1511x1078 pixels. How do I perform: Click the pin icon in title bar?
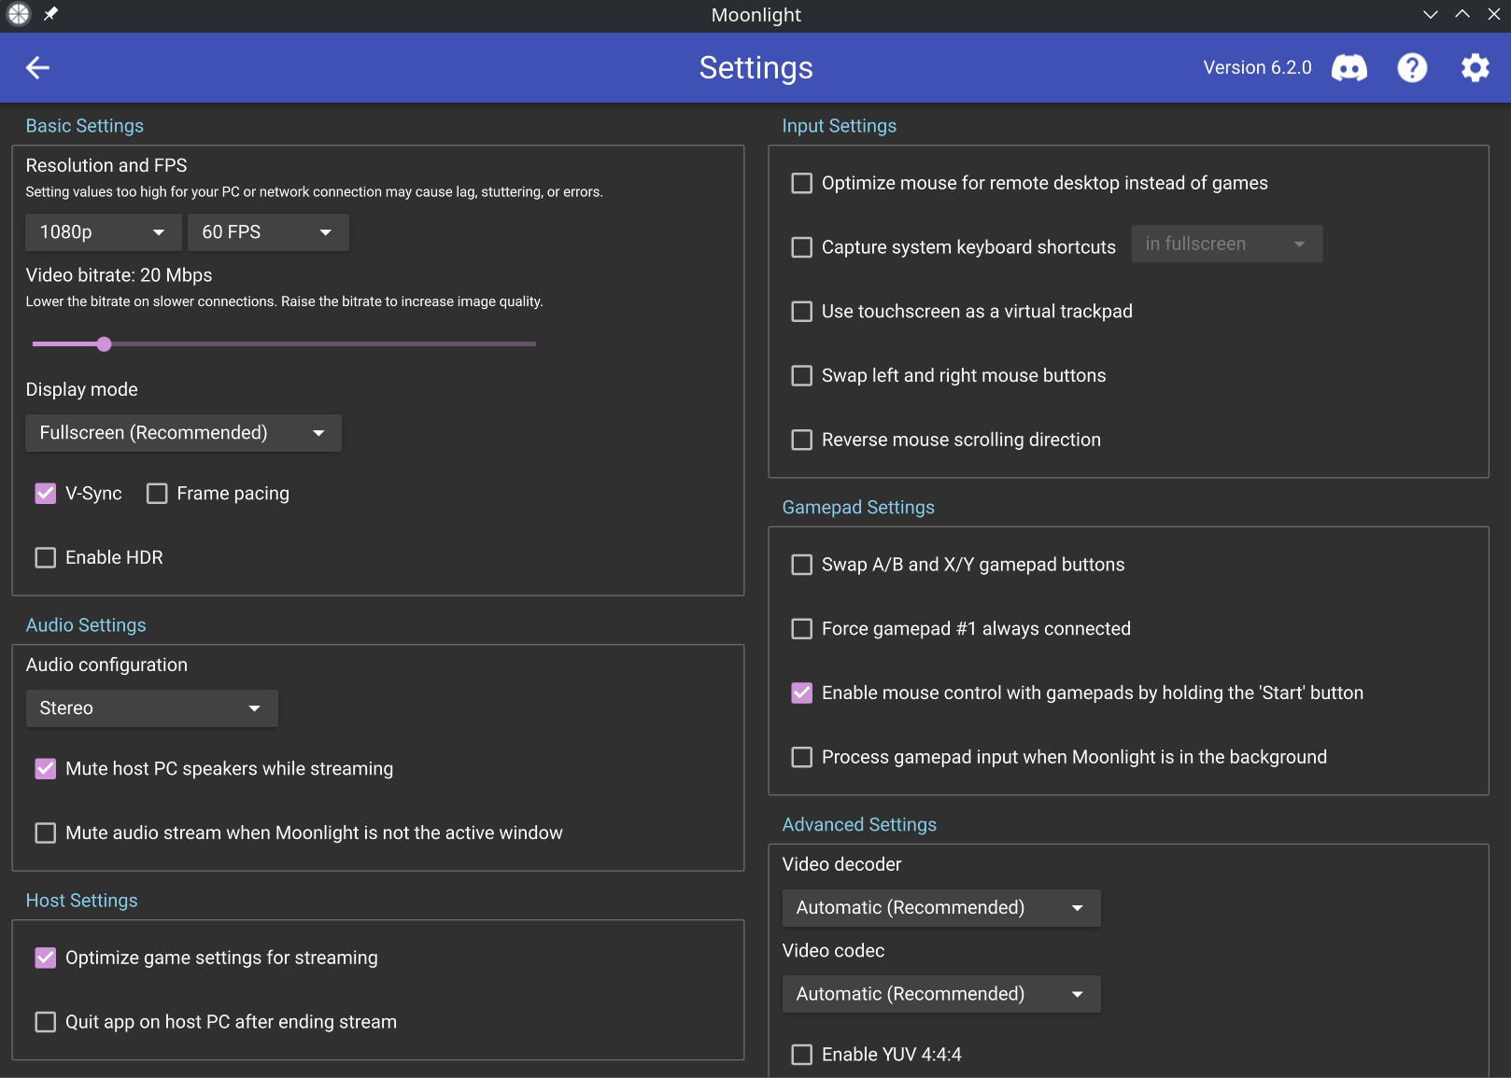click(50, 14)
